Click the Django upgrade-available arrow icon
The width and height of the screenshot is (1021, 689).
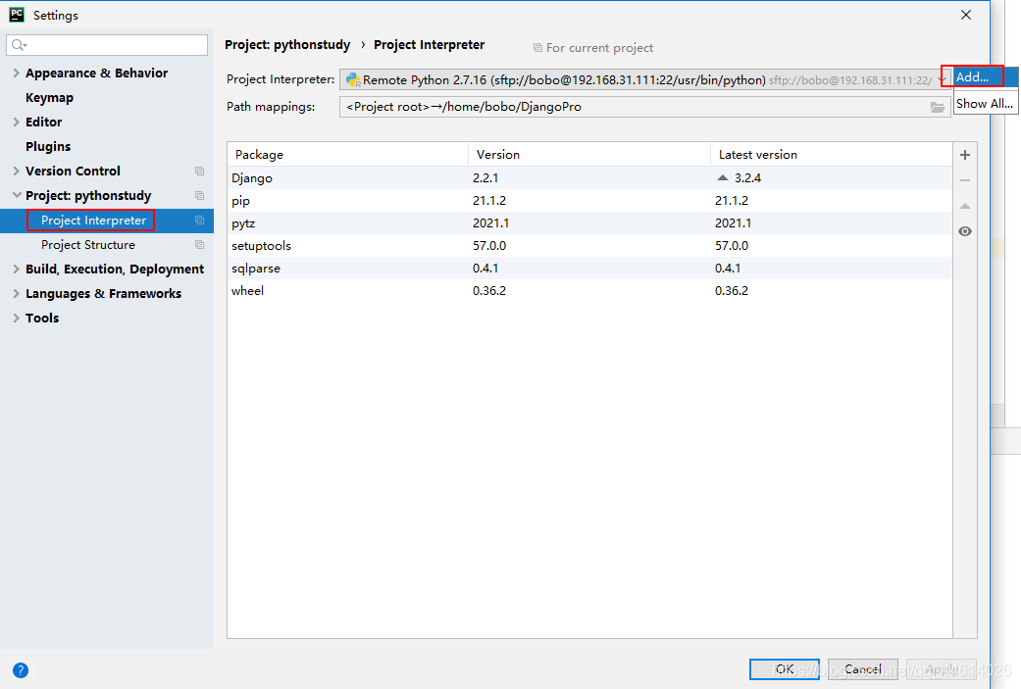click(x=723, y=177)
